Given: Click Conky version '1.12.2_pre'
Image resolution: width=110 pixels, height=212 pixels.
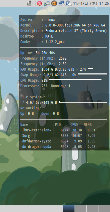Looking at the screenshot, I should coord(55,42).
